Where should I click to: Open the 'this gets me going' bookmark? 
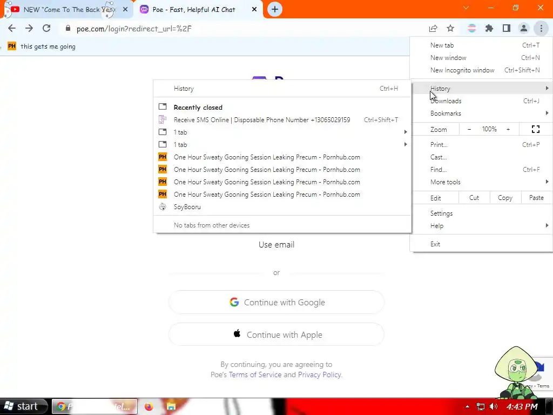click(x=42, y=46)
